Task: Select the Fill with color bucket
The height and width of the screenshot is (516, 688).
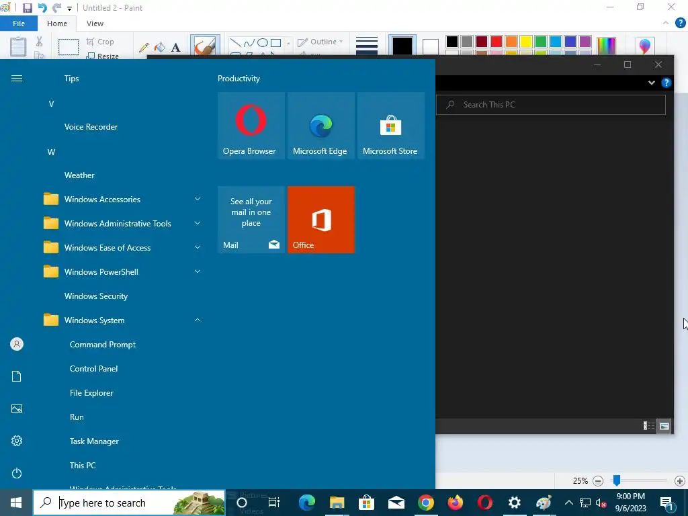Action: [160, 48]
